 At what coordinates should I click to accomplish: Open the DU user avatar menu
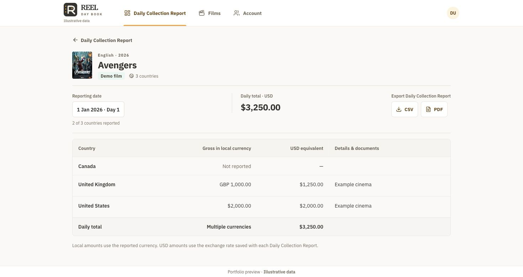click(x=453, y=13)
